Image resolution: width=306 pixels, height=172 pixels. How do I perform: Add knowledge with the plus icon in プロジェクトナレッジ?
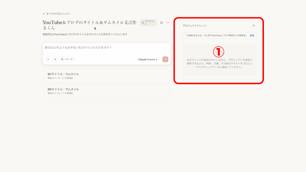[x=254, y=25]
